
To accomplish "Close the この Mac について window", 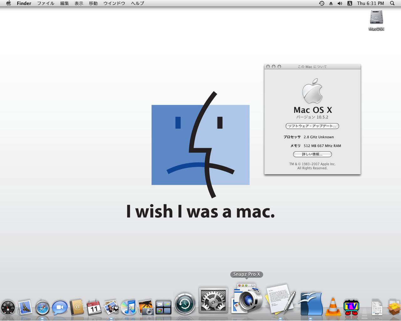I will [x=268, y=66].
